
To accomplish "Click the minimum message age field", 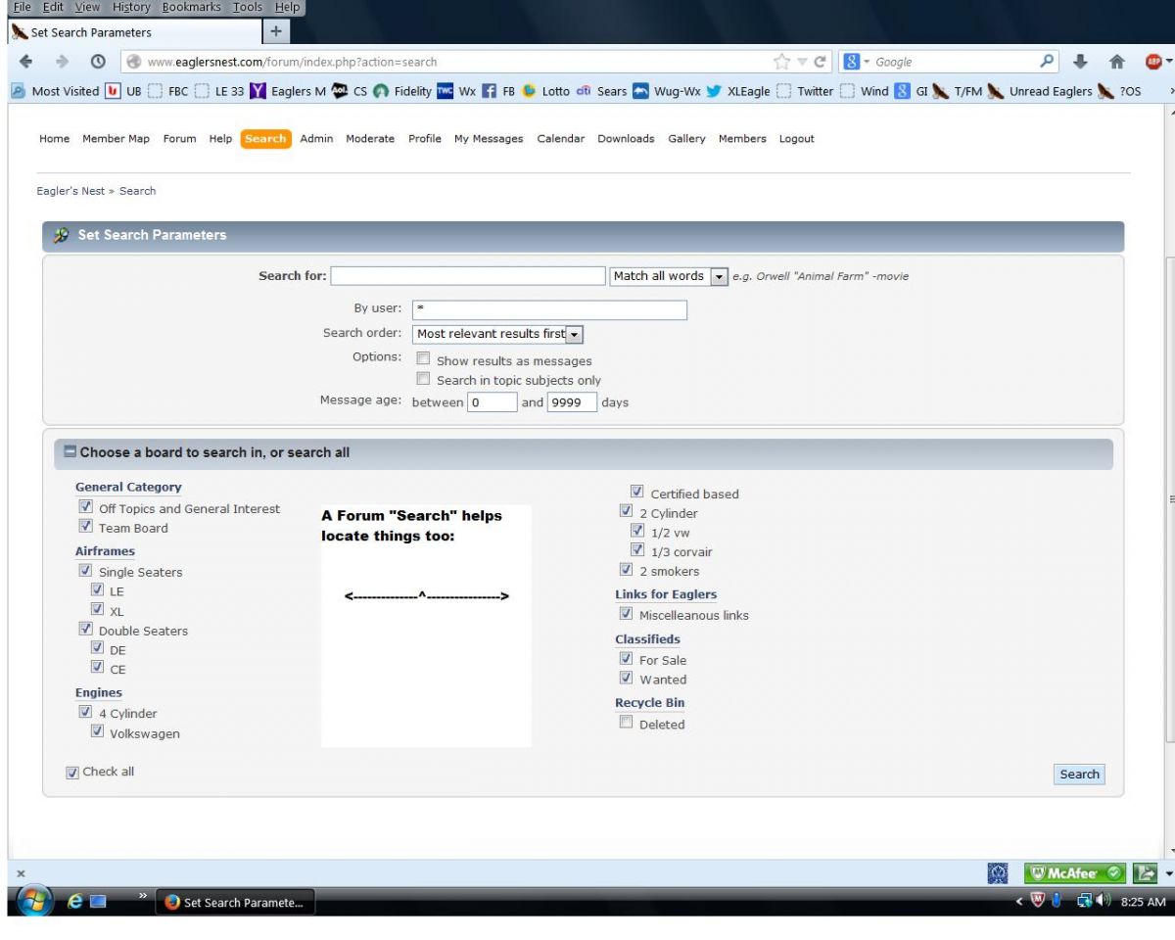I will coord(492,402).
